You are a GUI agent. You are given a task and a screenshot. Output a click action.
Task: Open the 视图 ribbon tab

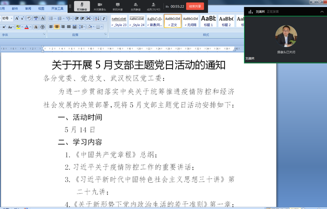[x=41, y=9]
